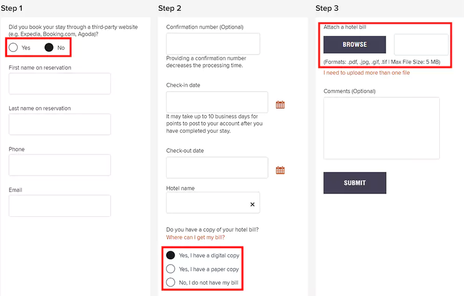Click the Check-in date text box

pyautogui.click(x=217, y=102)
